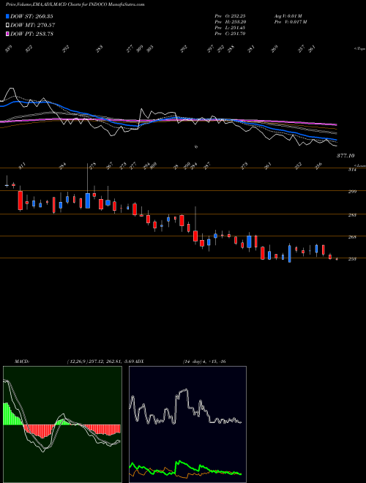
Task: Click the '(14 day) 4, +15, -16' ADX values
Action: pyautogui.click(x=204, y=361)
